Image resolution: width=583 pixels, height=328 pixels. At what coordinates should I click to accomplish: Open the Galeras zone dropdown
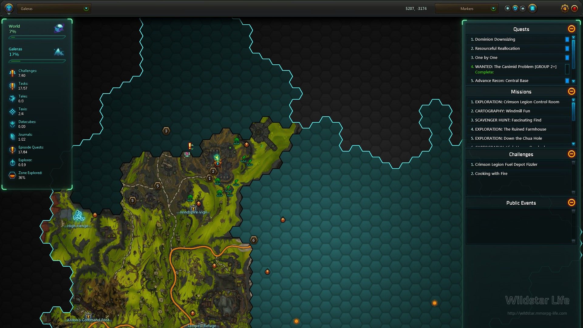point(54,9)
